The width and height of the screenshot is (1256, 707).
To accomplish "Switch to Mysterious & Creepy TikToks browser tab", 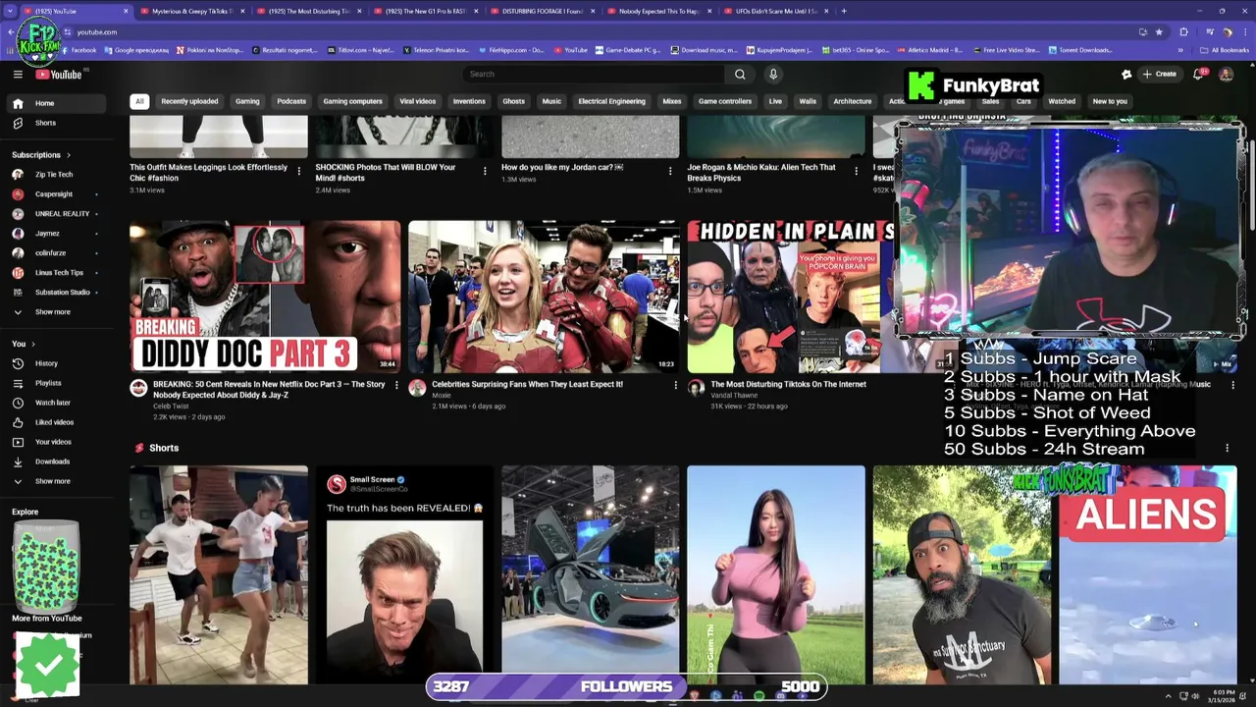I will [x=191, y=11].
